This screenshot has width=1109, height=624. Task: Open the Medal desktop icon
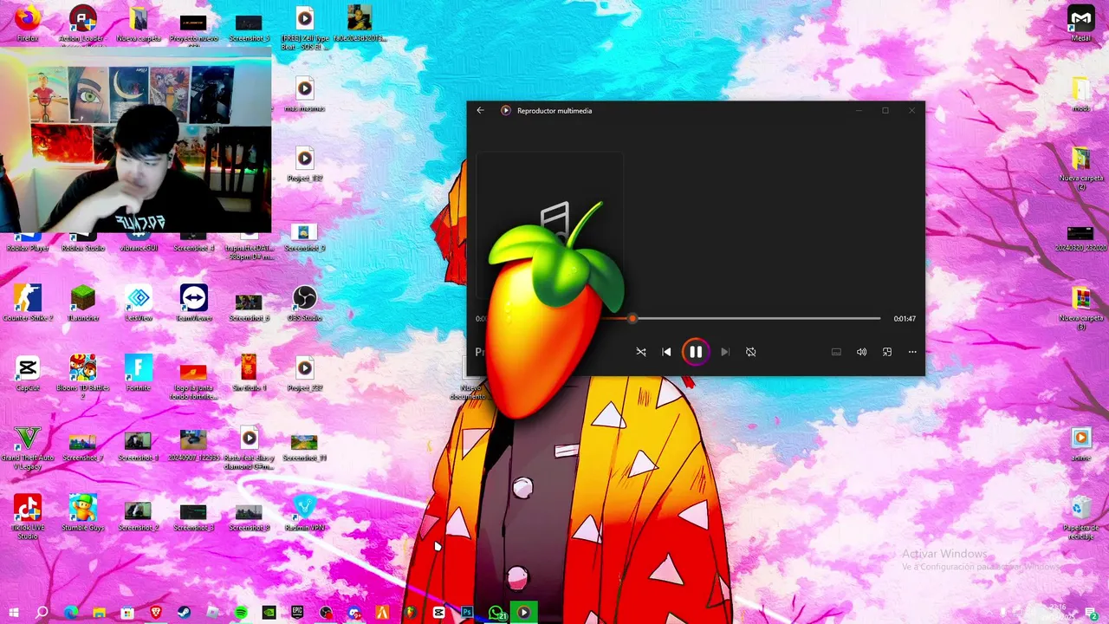[1080, 23]
